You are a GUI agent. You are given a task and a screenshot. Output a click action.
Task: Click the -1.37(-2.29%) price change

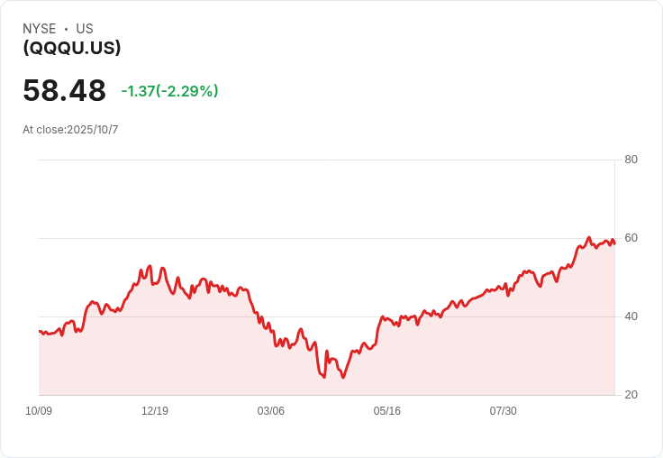[169, 91]
